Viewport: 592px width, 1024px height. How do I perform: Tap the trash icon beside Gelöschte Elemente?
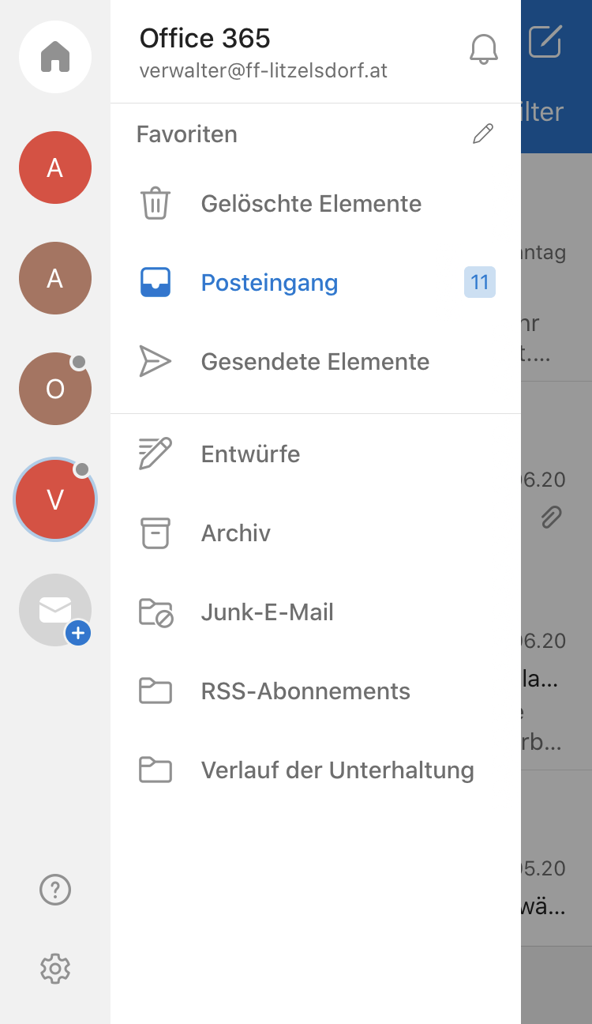[x=155, y=203]
